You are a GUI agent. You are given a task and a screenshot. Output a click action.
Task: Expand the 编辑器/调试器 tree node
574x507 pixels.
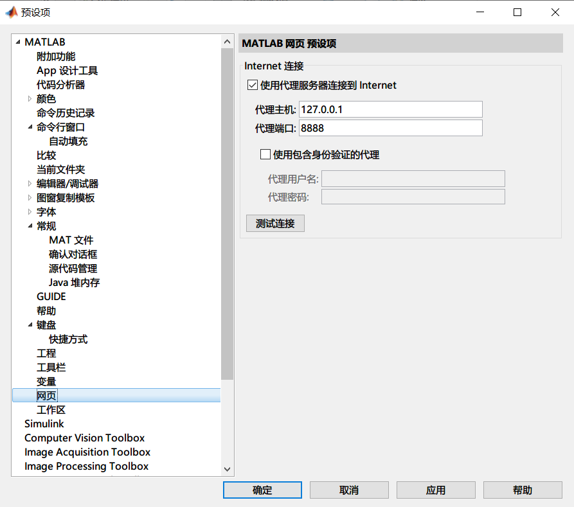30,183
